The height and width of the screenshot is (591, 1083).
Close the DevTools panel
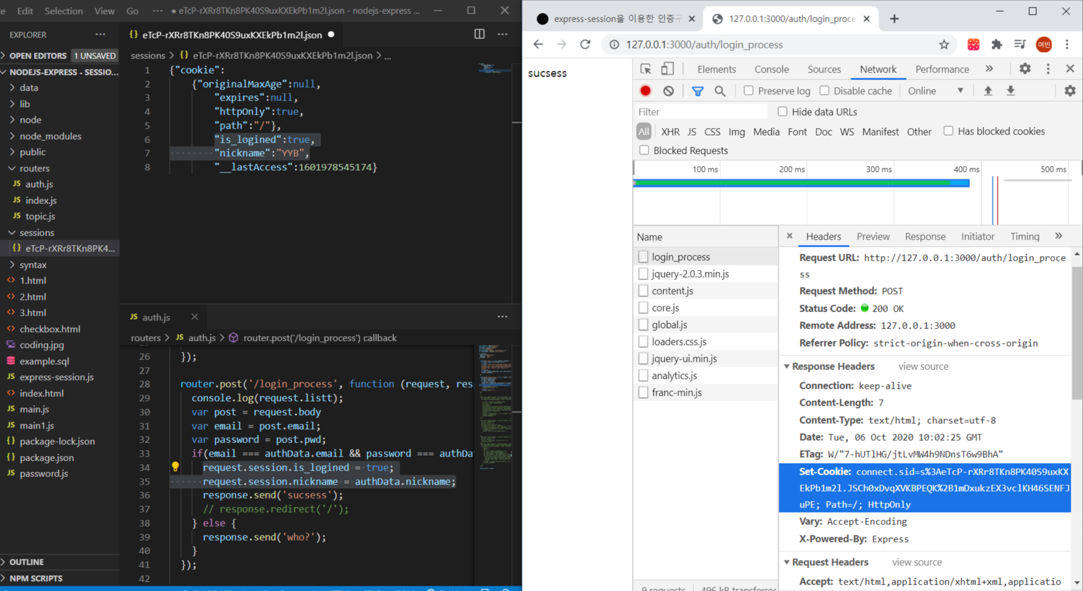pos(1070,68)
